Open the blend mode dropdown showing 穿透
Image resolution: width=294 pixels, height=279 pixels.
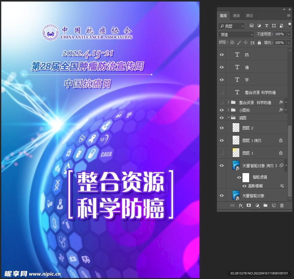tap(235, 34)
